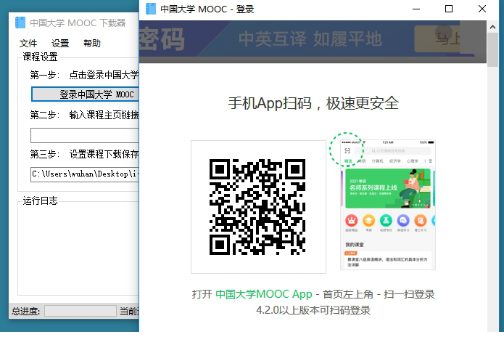504x345 pixels.
Task: Click the red crown icon in app preview
Action: click(x=351, y=221)
